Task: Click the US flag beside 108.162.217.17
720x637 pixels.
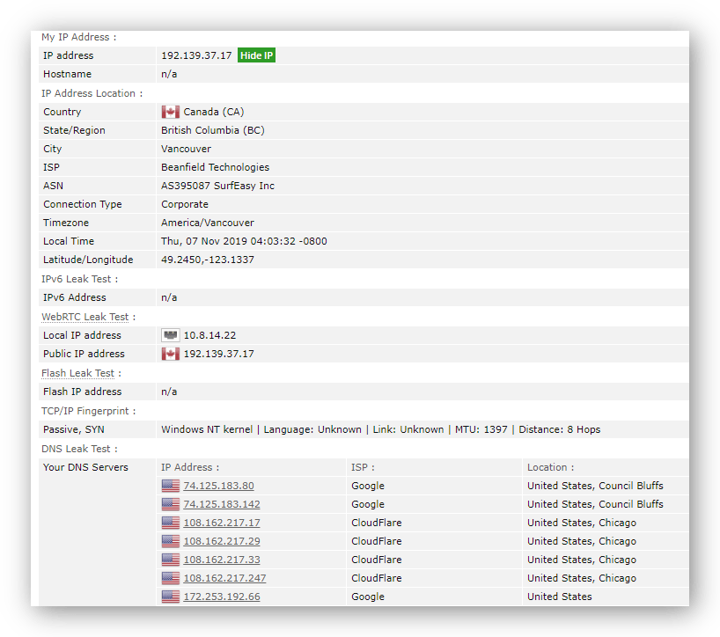Action: point(171,523)
